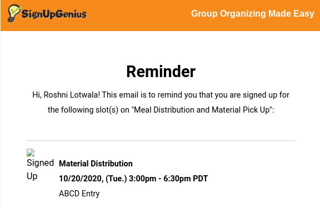Click the "6:30pm PDT" end time text

pyautogui.click(x=186, y=179)
